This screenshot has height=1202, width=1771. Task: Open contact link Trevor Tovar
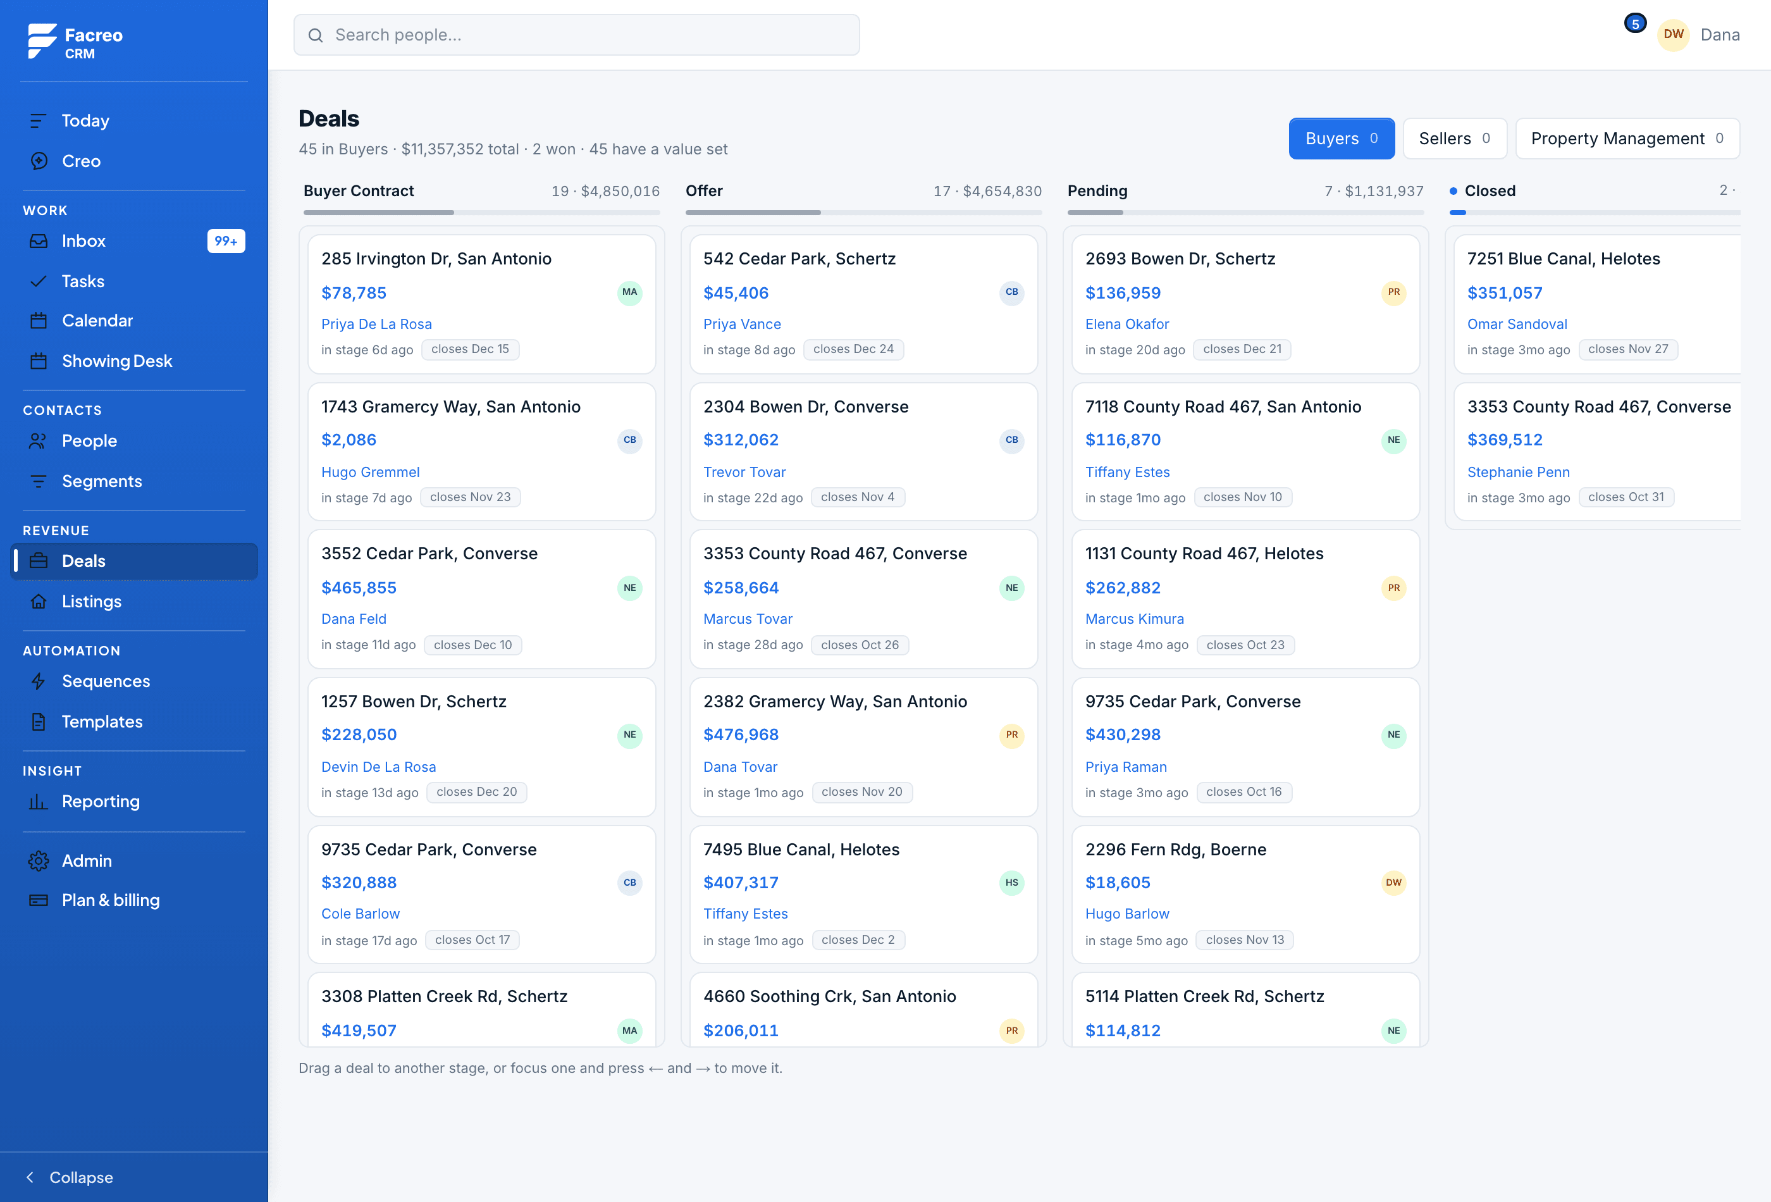tap(744, 472)
